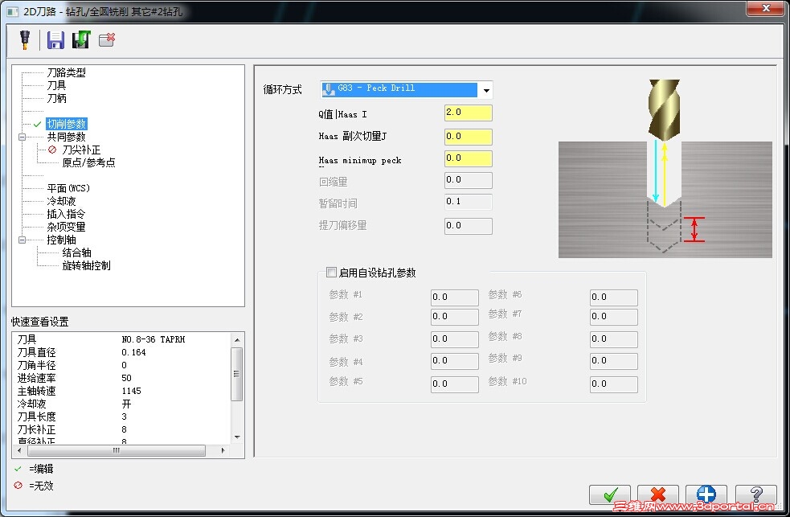Click the drill cycle preview image
790x517 pixels.
coord(665,168)
